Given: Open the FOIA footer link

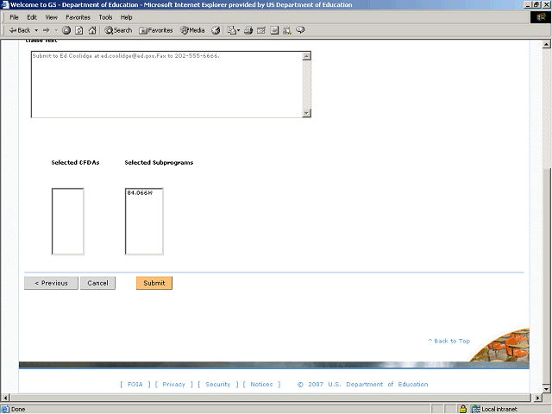Looking at the screenshot, I should (x=135, y=384).
